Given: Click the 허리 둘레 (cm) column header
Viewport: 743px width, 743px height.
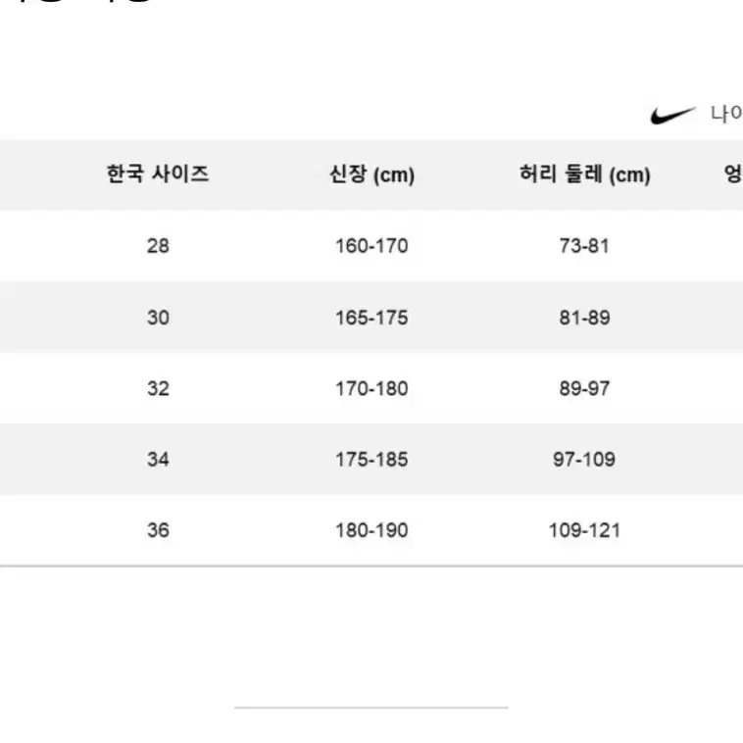Looking at the screenshot, I should tap(585, 174).
